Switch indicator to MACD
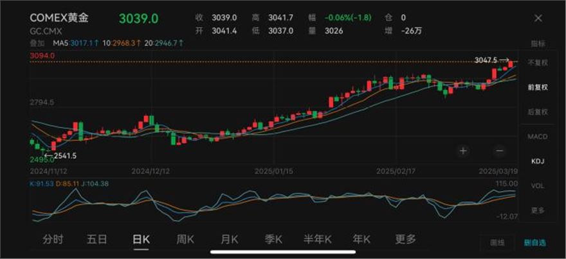Screen dimensions: 566x259 pyautogui.click(x=537, y=137)
